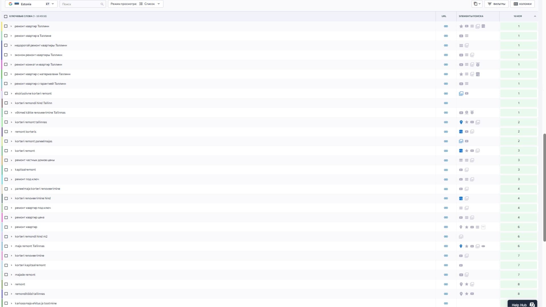This screenshot has width=546, height=307.
Task: Click video icon in 'kapitaalremont' row
Action: click(x=461, y=170)
